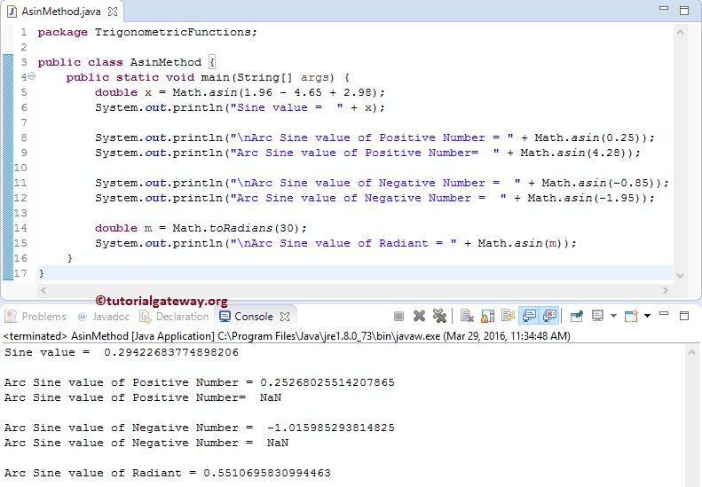The height and width of the screenshot is (487, 702).
Task: Click the terminated AsinMethod launch description line
Action: click(x=287, y=335)
